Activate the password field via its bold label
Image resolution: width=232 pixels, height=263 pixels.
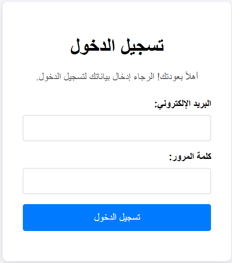coord(190,157)
